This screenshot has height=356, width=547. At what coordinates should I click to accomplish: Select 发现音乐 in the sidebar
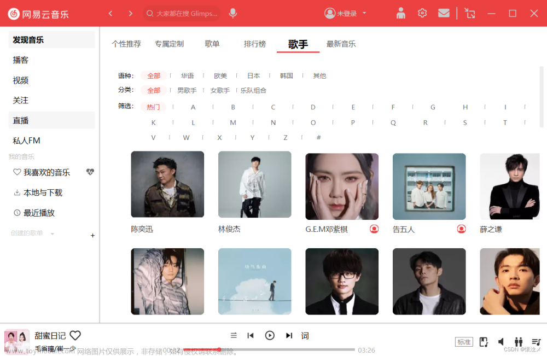tap(51, 40)
